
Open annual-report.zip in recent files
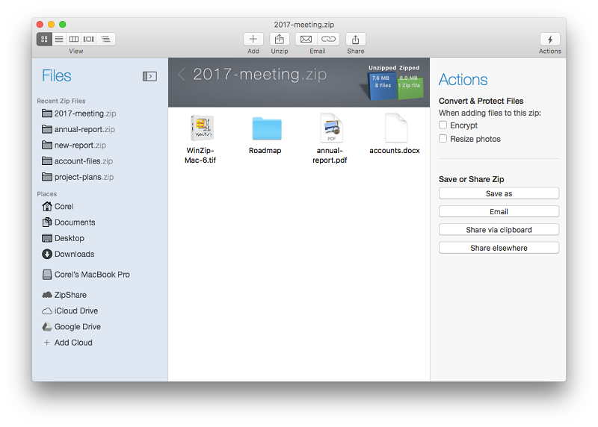[78, 129]
